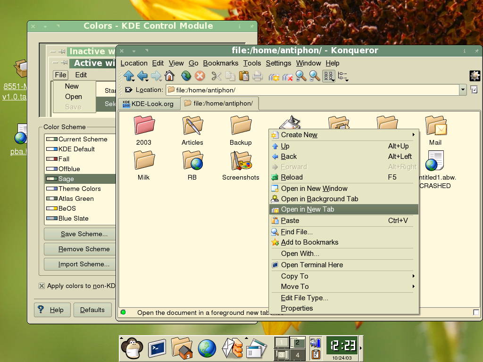This screenshot has height=362, width=483.
Task: Click the red Stop toolbar icon
Action: pos(200,75)
